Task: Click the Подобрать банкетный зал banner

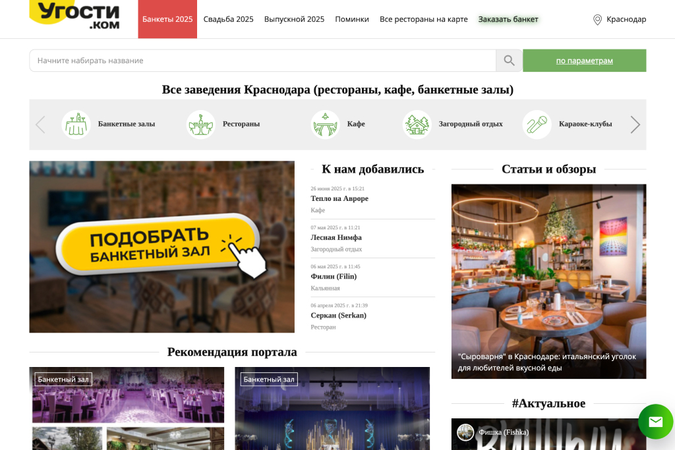Action: pos(161,246)
